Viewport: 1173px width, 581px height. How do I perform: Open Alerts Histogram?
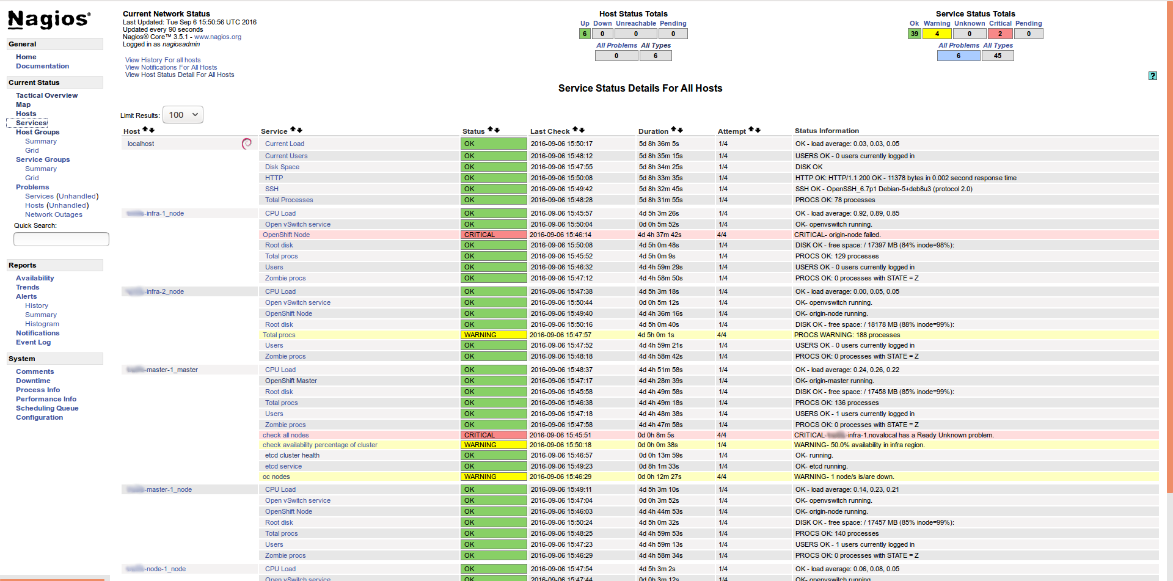point(42,324)
